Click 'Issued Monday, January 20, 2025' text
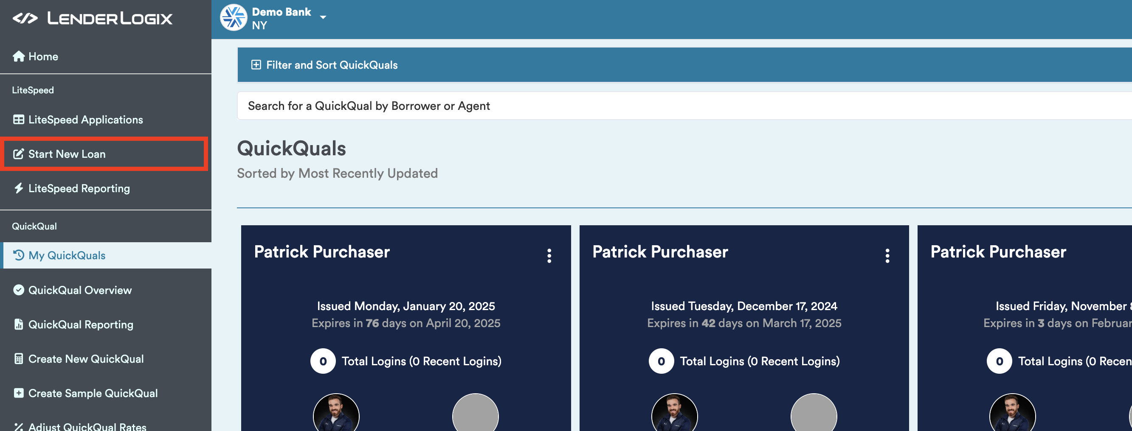The image size is (1132, 431). pos(406,306)
